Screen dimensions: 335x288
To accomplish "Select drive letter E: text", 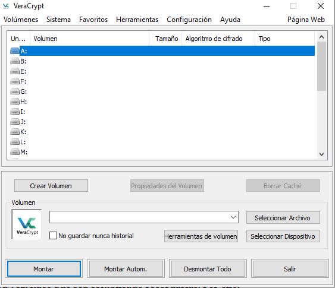I will pos(23,71).
